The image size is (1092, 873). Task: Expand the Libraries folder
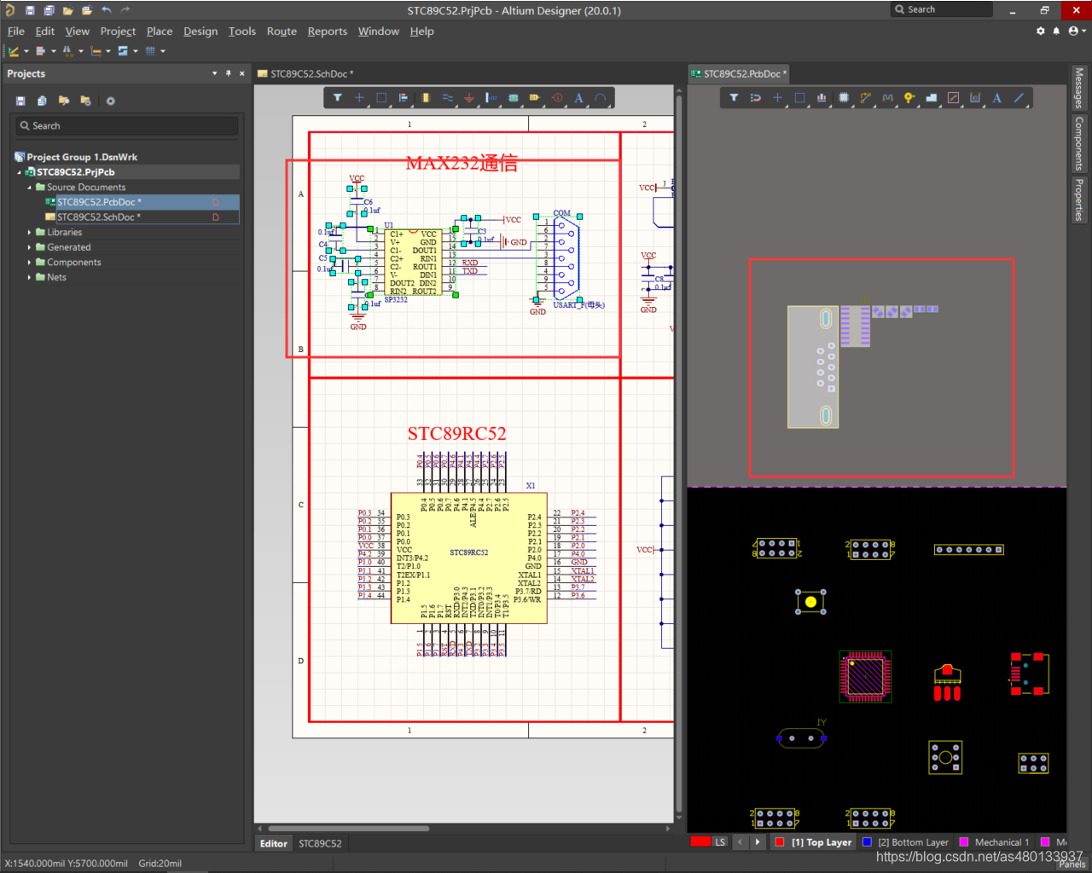coord(30,232)
